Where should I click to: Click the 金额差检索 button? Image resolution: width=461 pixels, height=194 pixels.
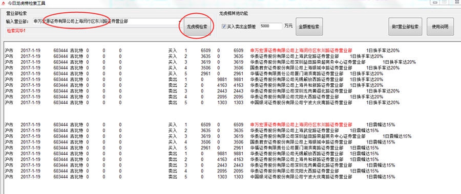pos(309,27)
